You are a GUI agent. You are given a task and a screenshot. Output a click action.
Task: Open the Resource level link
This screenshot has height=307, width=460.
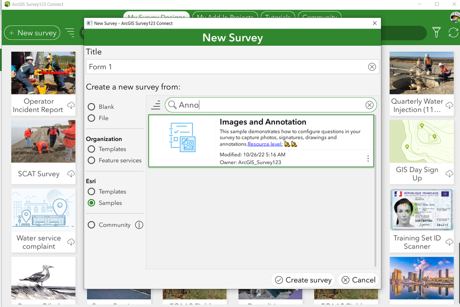265,144
